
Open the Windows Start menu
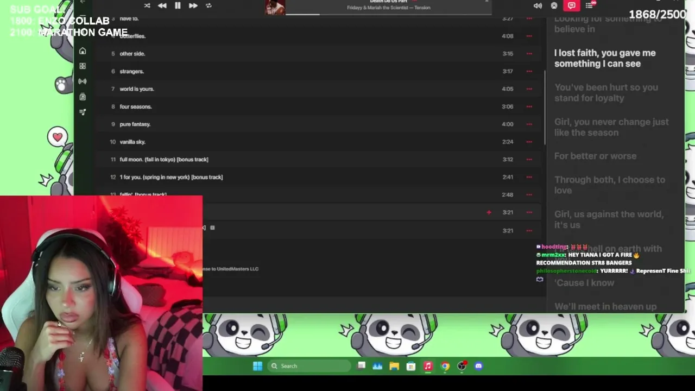pos(257,366)
